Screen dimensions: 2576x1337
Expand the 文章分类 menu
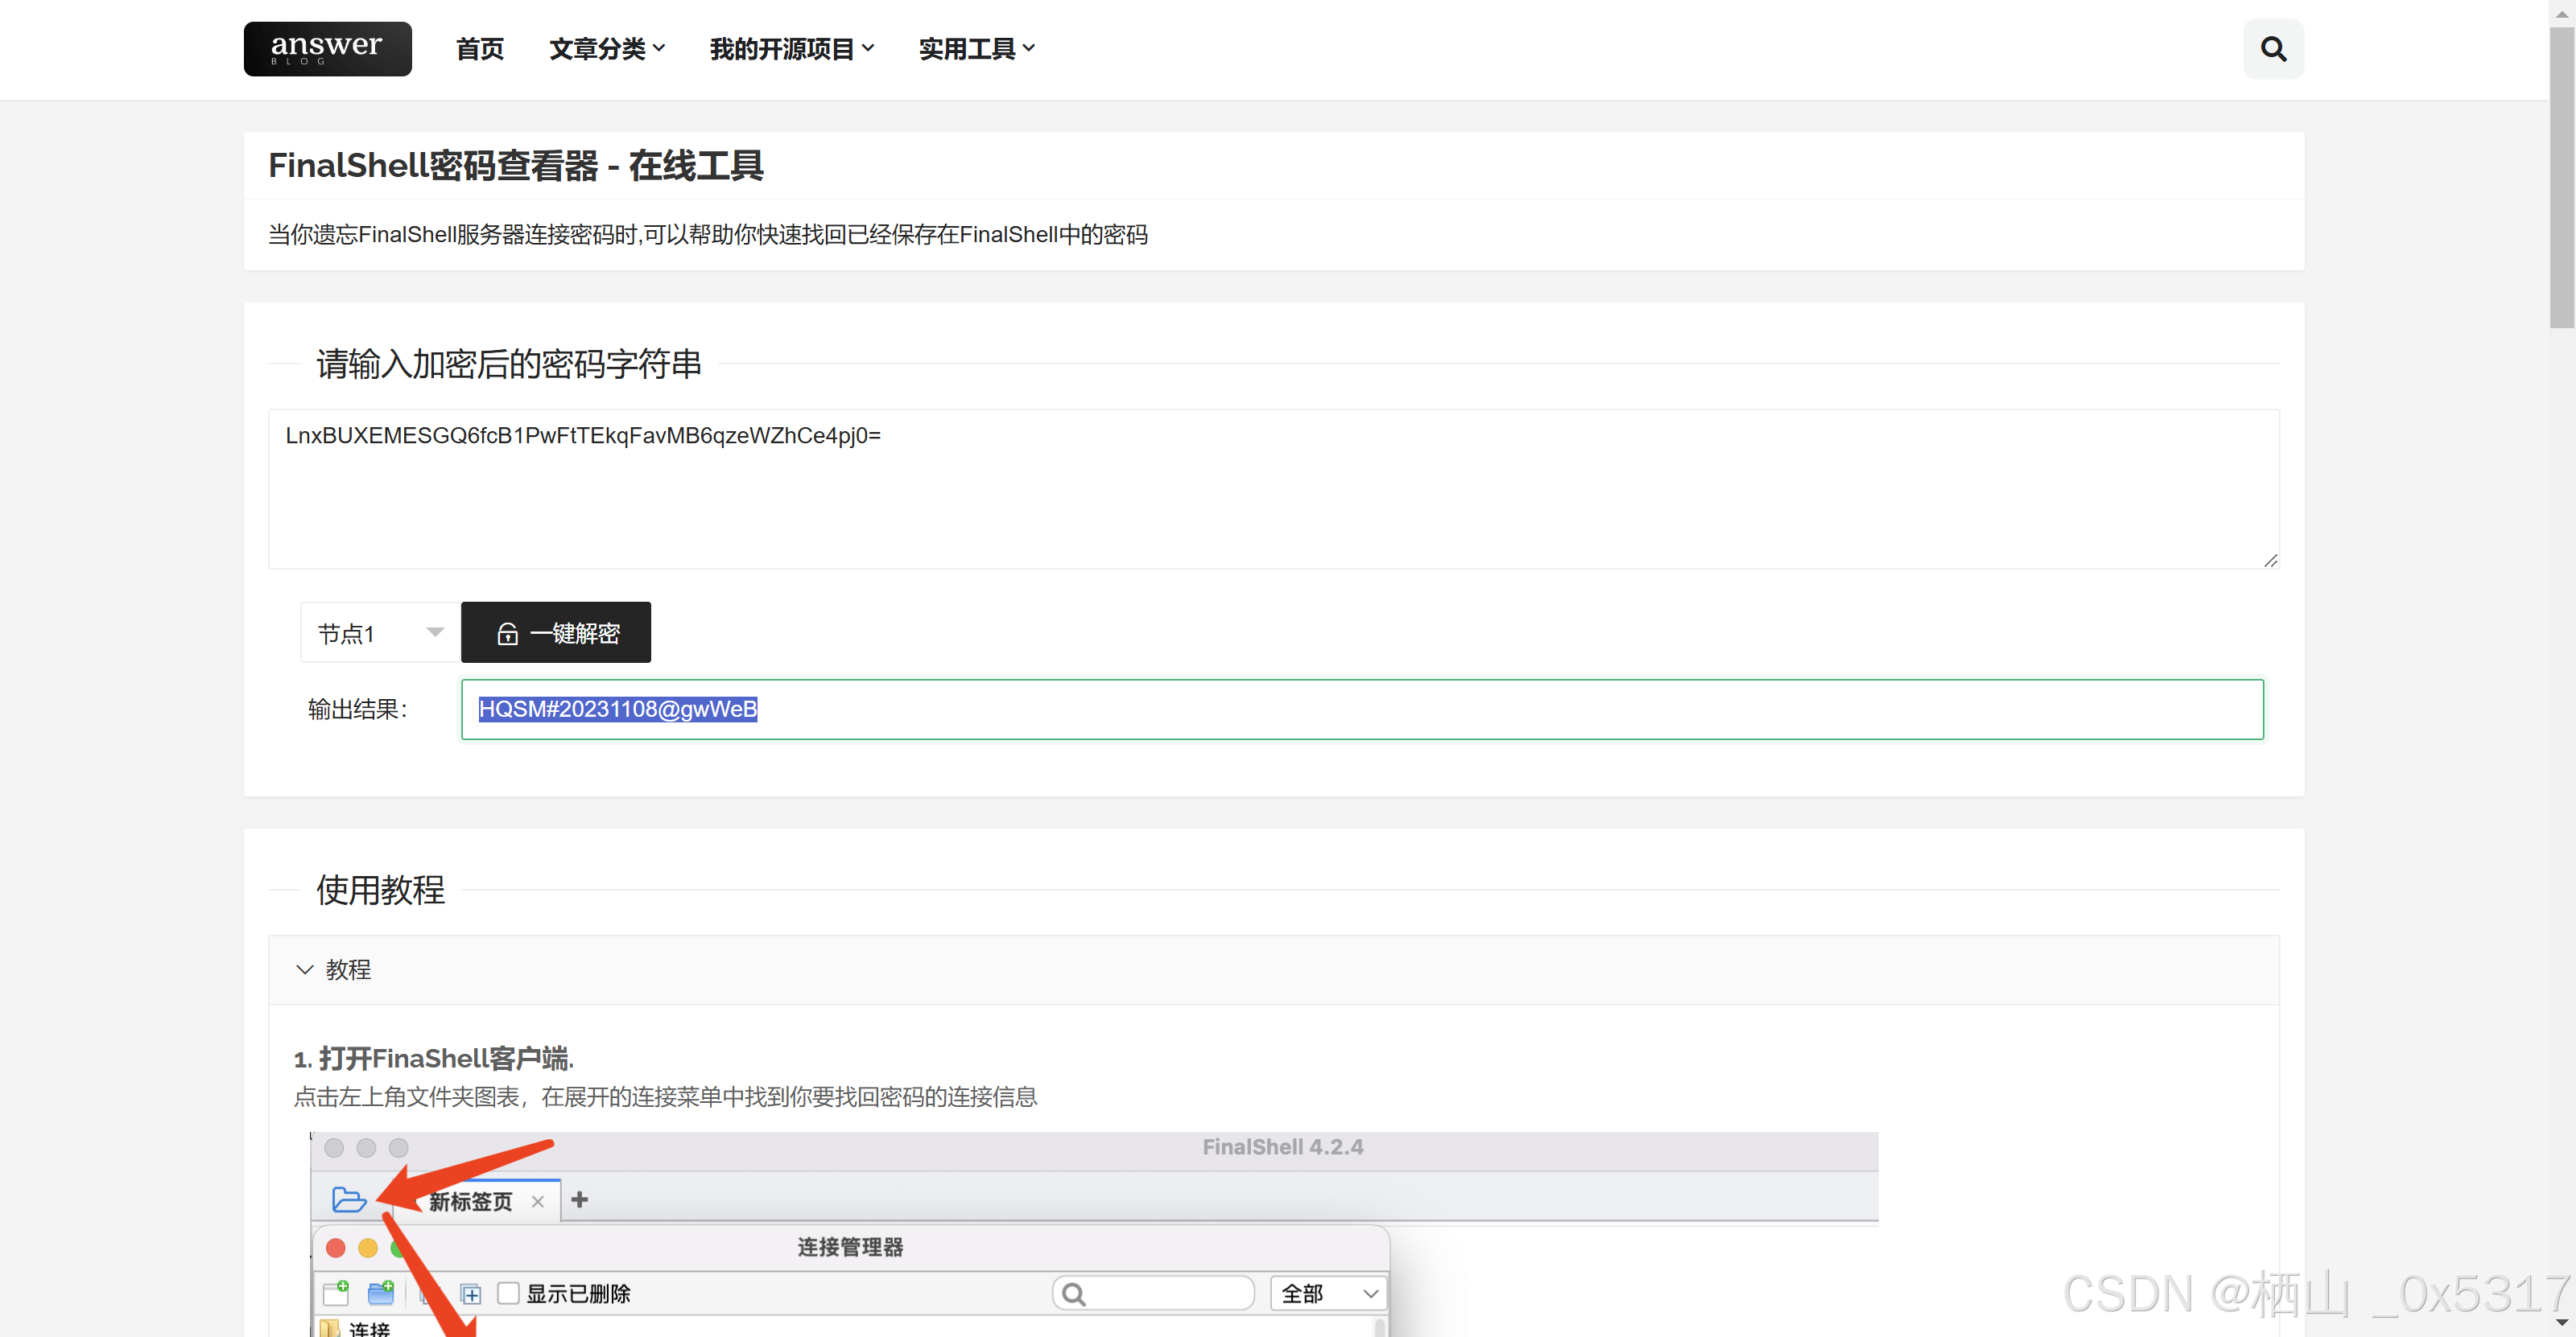coord(606,49)
